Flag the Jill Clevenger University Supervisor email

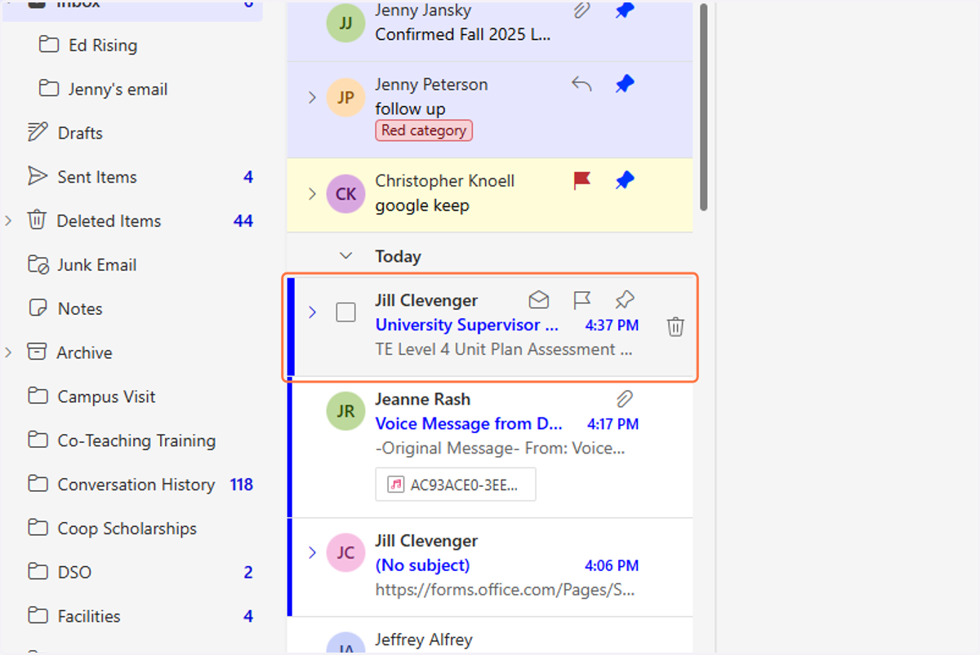click(x=582, y=300)
